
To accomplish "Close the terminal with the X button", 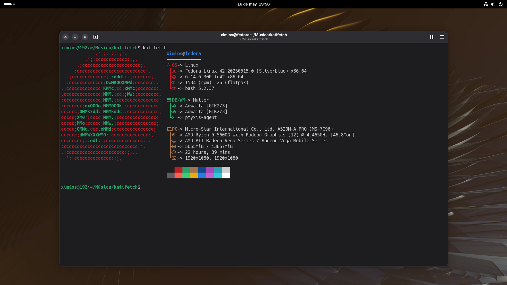I will point(65,37).
